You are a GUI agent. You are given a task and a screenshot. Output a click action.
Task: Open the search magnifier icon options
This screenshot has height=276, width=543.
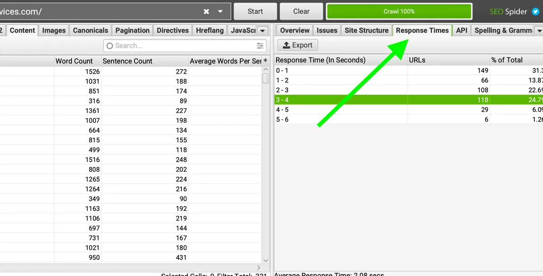110,46
